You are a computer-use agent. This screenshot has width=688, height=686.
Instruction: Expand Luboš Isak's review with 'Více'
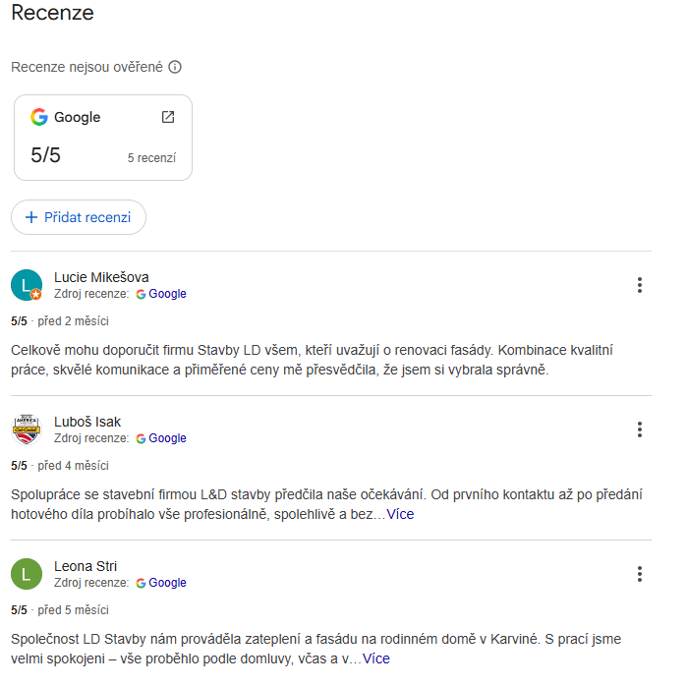400,514
